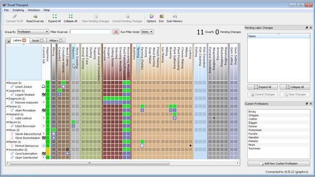Focus the Filter Dwarves text field

click(90, 31)
